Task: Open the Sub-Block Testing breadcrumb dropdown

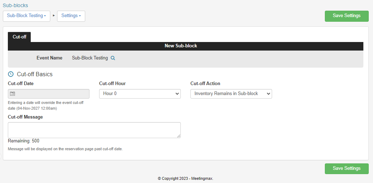Action: (26, 16)
